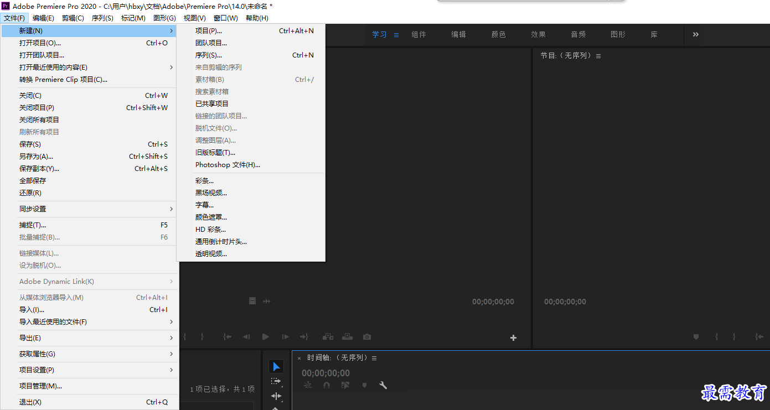
Task: Click the Timeline 00;00;00;00 timecode field
Action: coord(325,373)
